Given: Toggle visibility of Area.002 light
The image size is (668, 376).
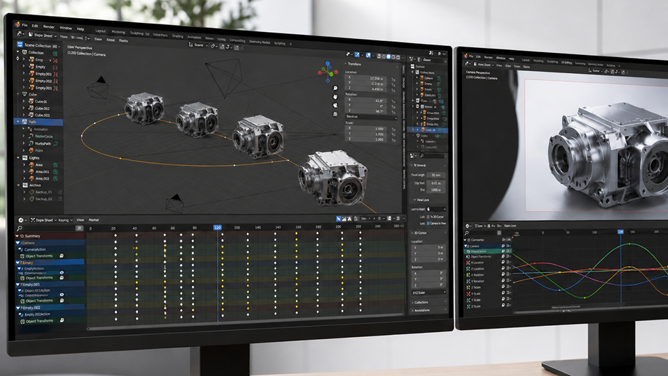Looking at the screenshot, I should pos(56,179).
